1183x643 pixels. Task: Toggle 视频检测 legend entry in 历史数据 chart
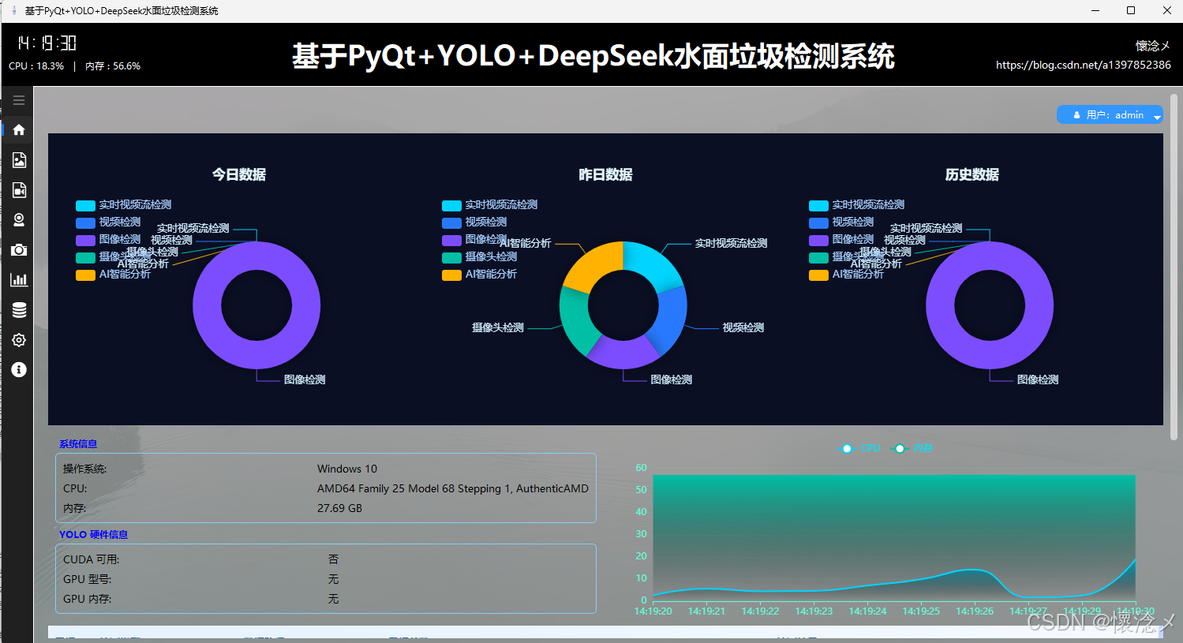tap(841, 222)
